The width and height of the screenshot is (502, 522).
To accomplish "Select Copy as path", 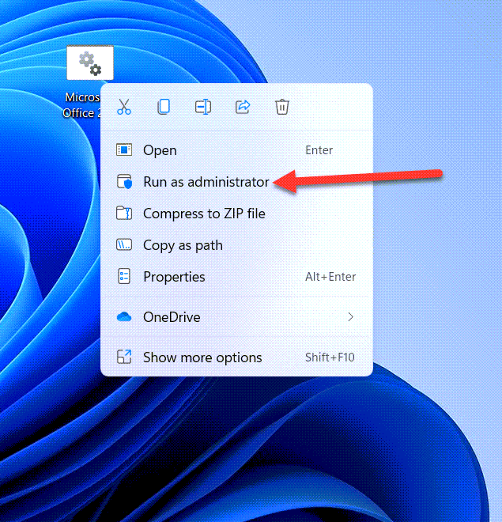I will point(183,245).
